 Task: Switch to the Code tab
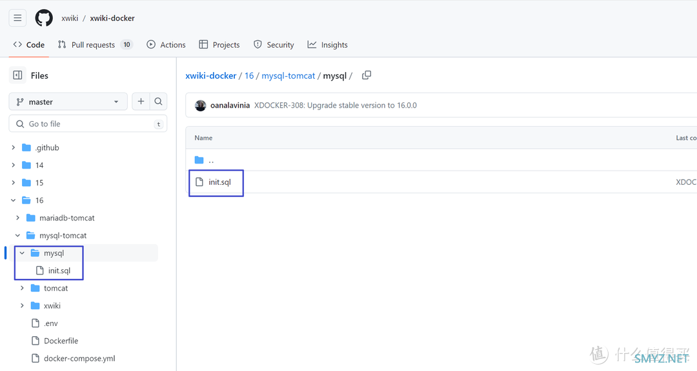(29, 45)
